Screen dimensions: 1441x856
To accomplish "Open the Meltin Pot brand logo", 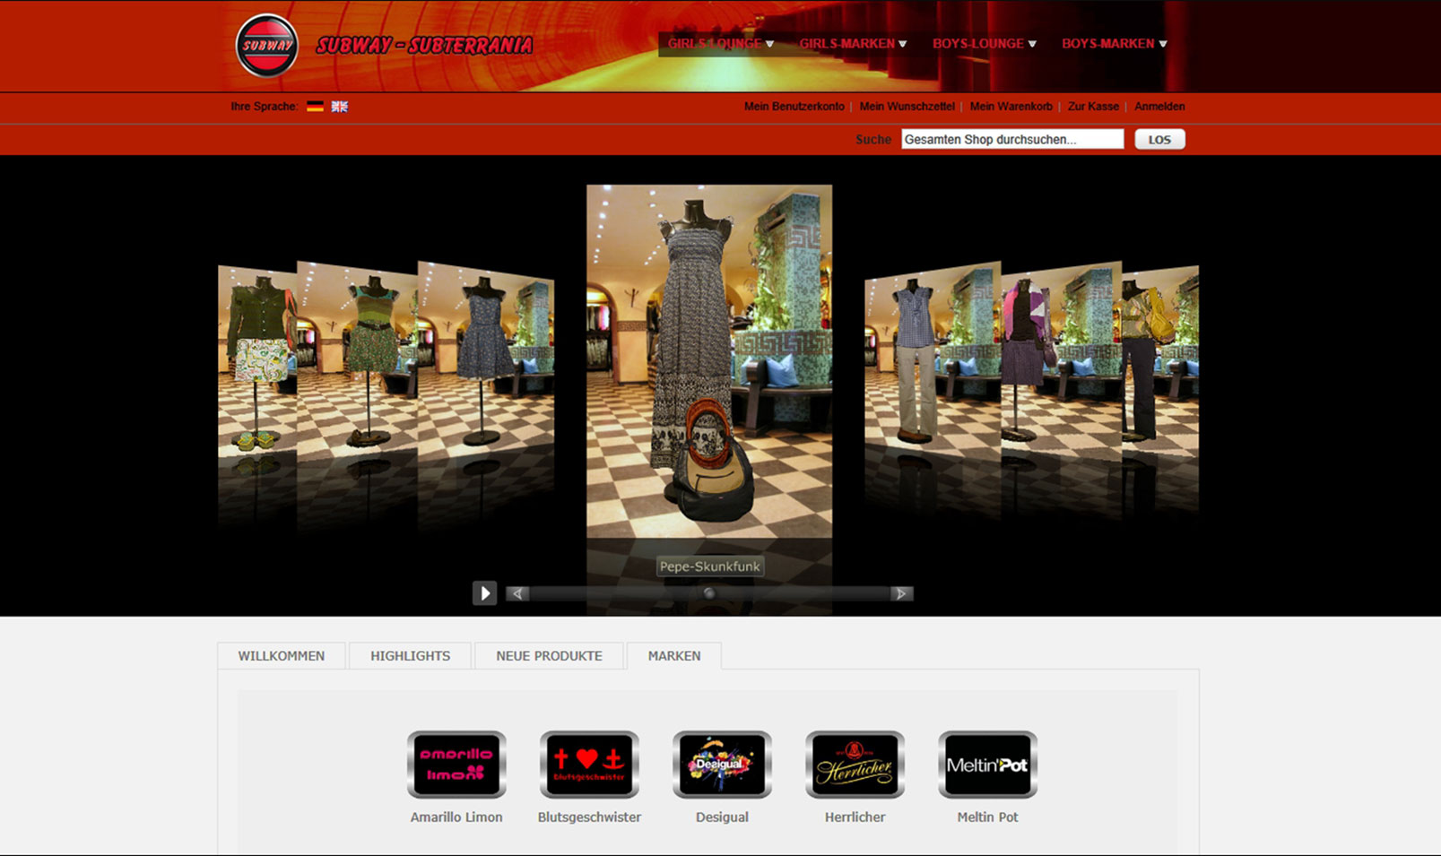I will coord(987,764).
